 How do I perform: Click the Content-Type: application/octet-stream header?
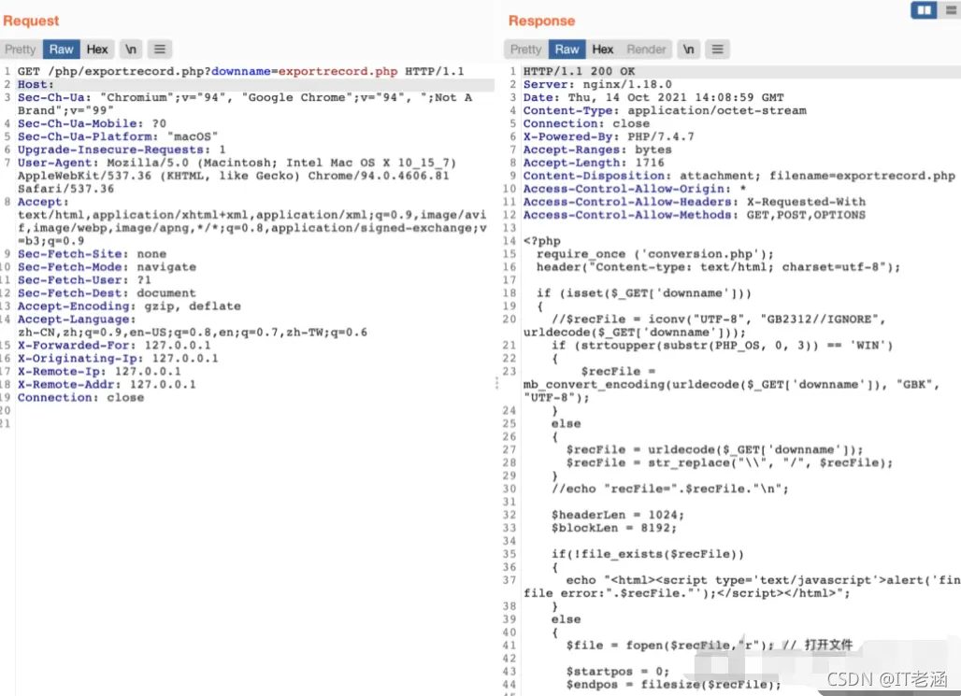[x=665, y=110]
